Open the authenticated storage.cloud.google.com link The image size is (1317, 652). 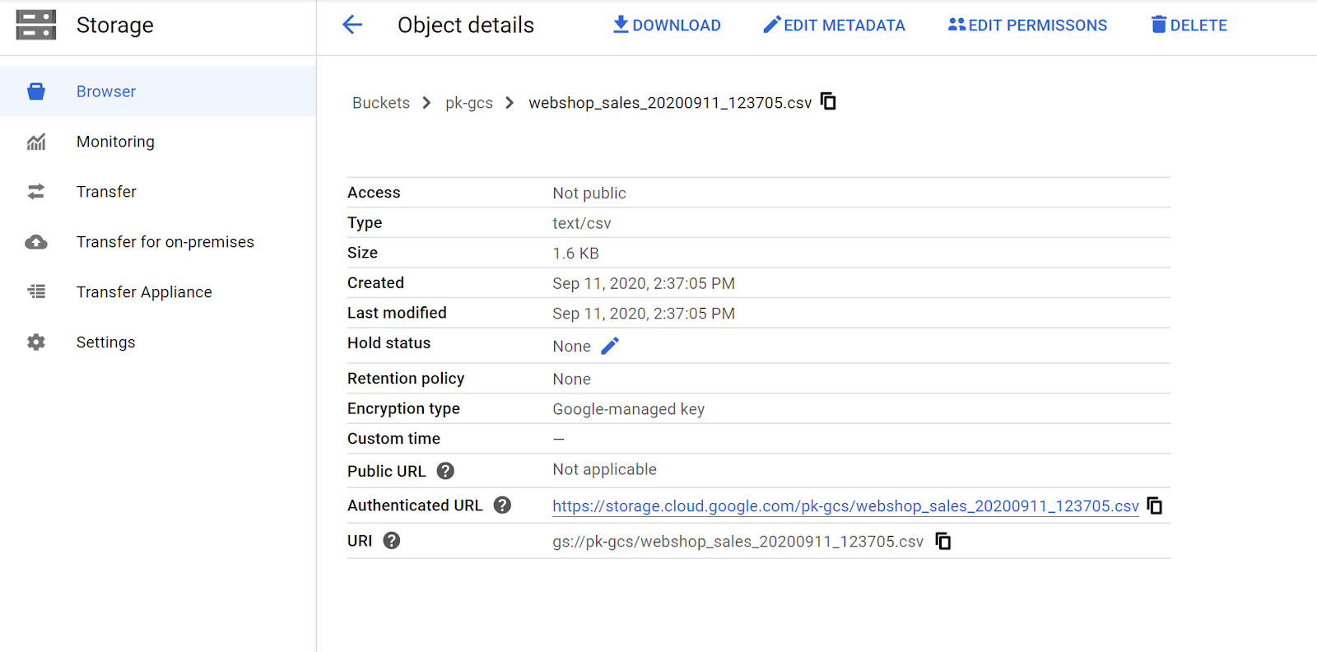tap(845, 506)
